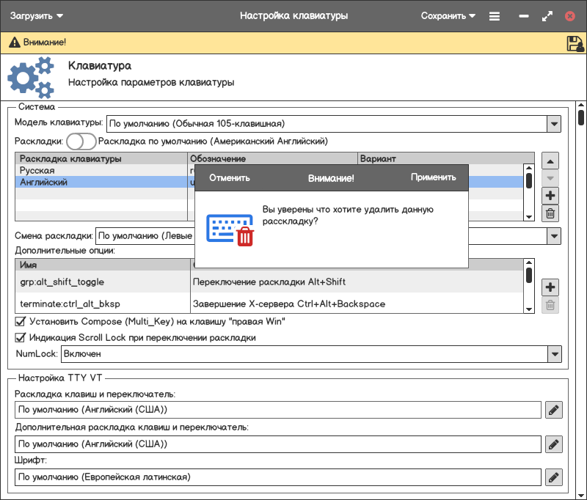The height and width of the screenshot is (500, 587).
Task: Edit the TTY font with pencil icon
Action: point(554,477)
